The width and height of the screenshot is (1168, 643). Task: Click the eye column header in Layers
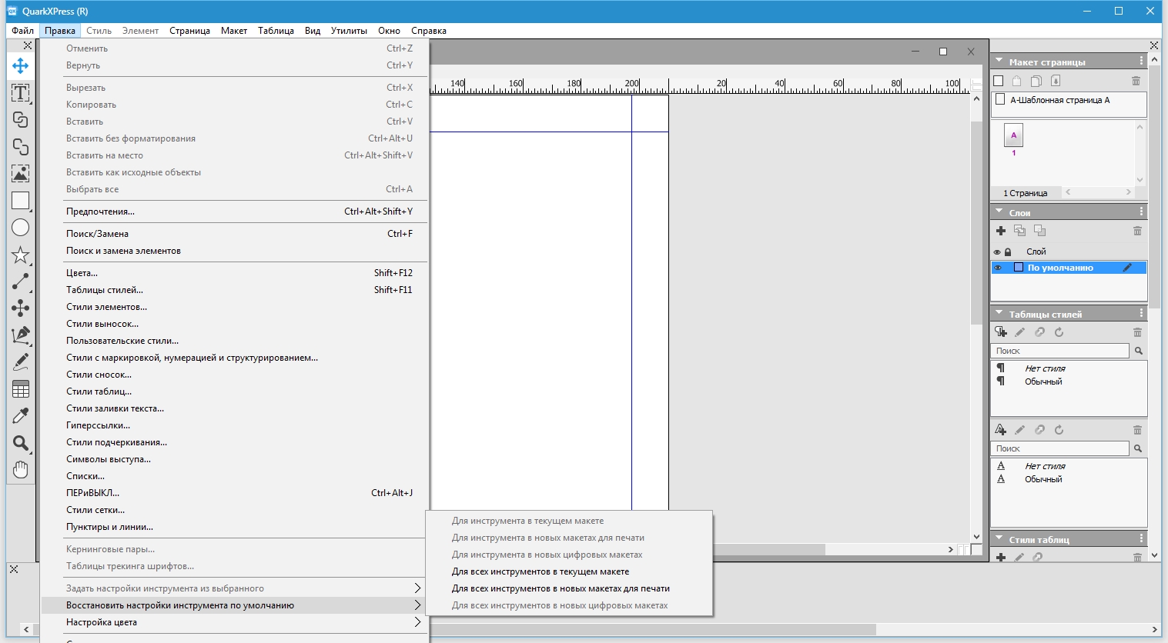[997, 252]
